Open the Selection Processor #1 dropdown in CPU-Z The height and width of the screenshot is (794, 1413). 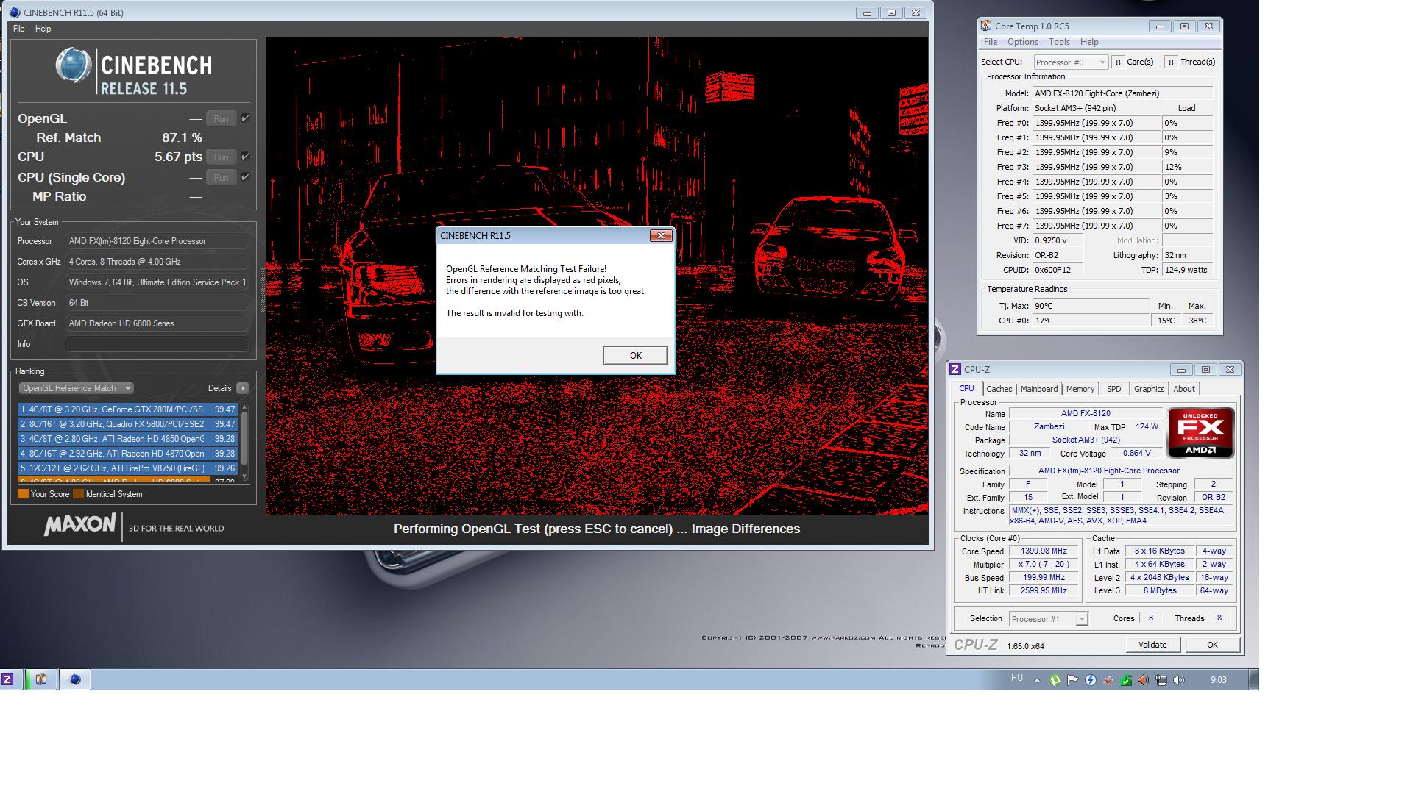(1048, 619)
